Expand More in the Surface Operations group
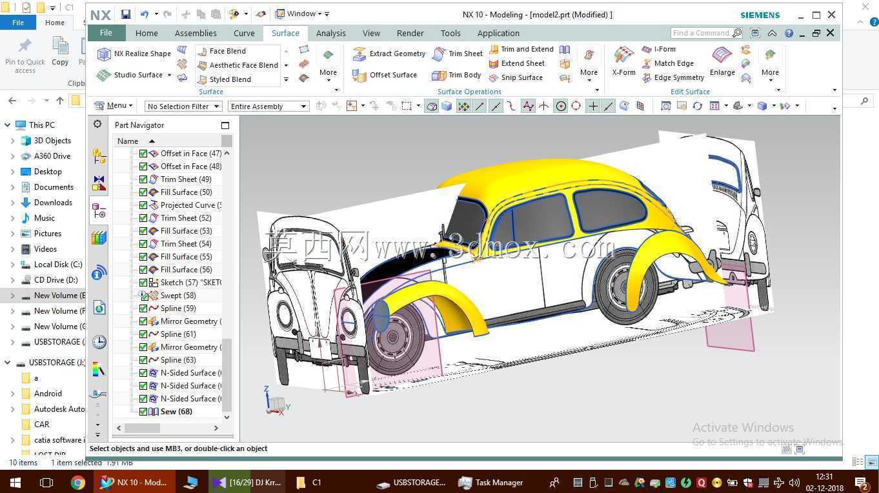879x493 pixels. click(x=589, y=65)
